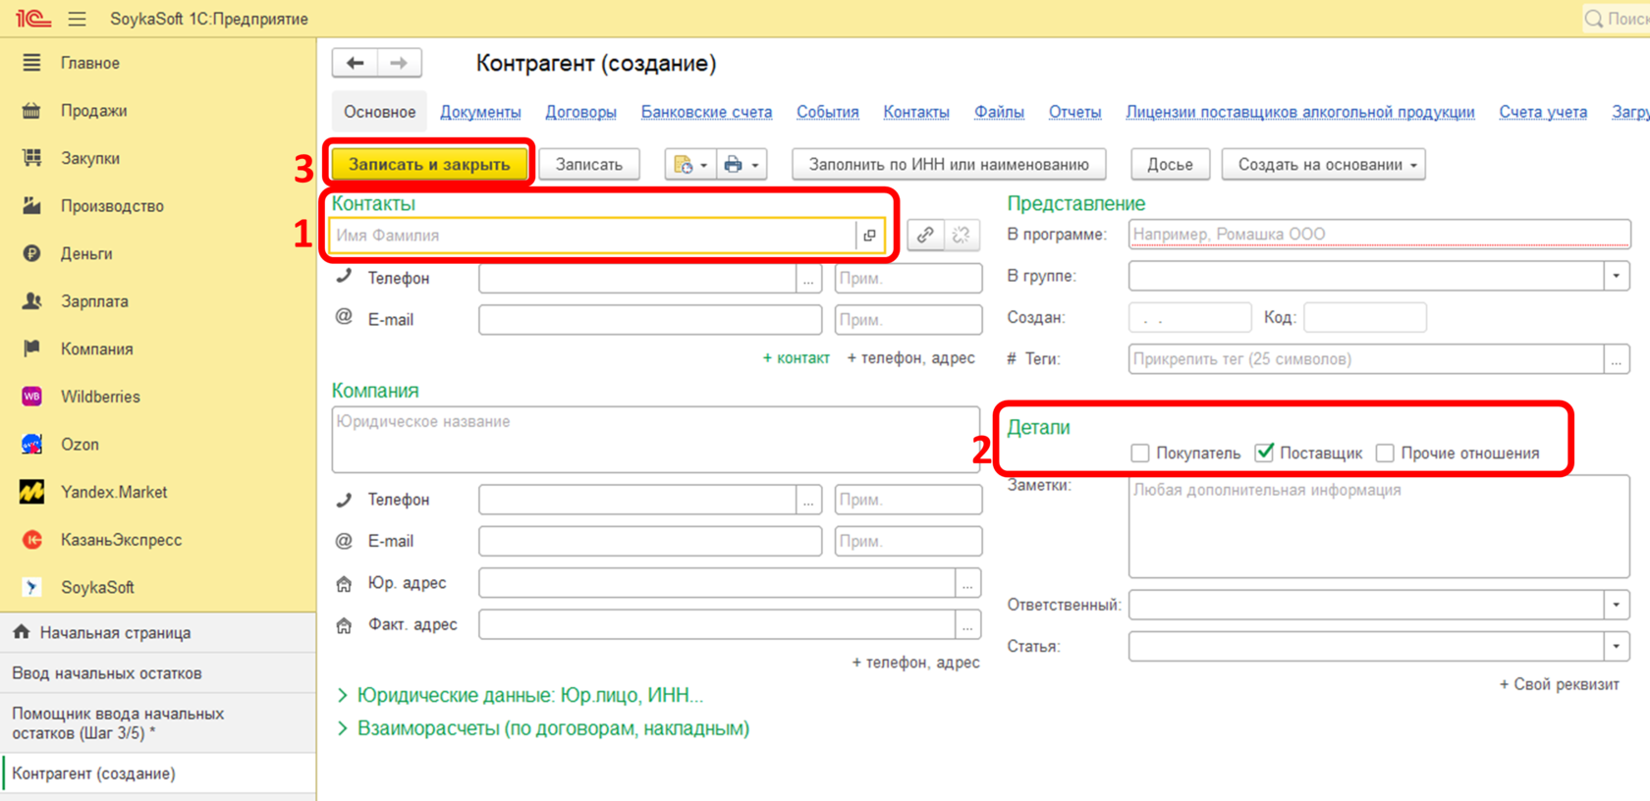Focus the Юридическое название field
Image resolution: width=1650 pixels, height=801 pixels.
[x=656, y=440]
